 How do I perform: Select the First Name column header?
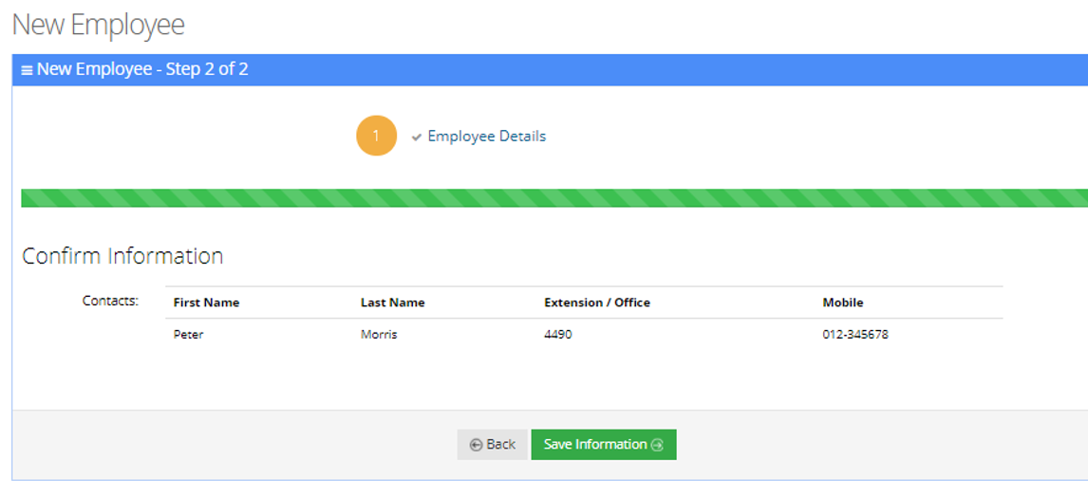(x=206, y=302)
